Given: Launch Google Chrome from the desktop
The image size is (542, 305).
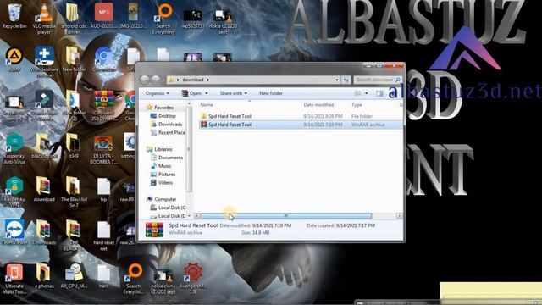Looking at the screenshot, I should tap(130, 105).
